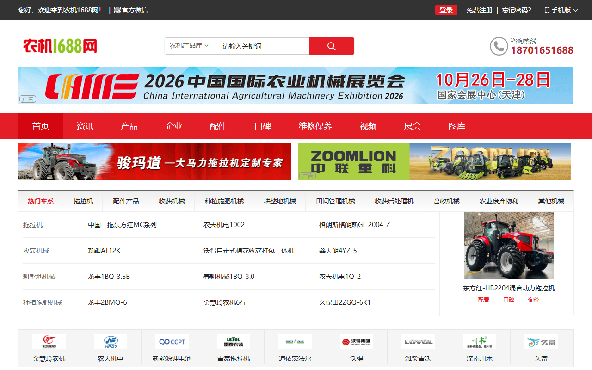Open 农夫机电 brand logo

point(111,342)
